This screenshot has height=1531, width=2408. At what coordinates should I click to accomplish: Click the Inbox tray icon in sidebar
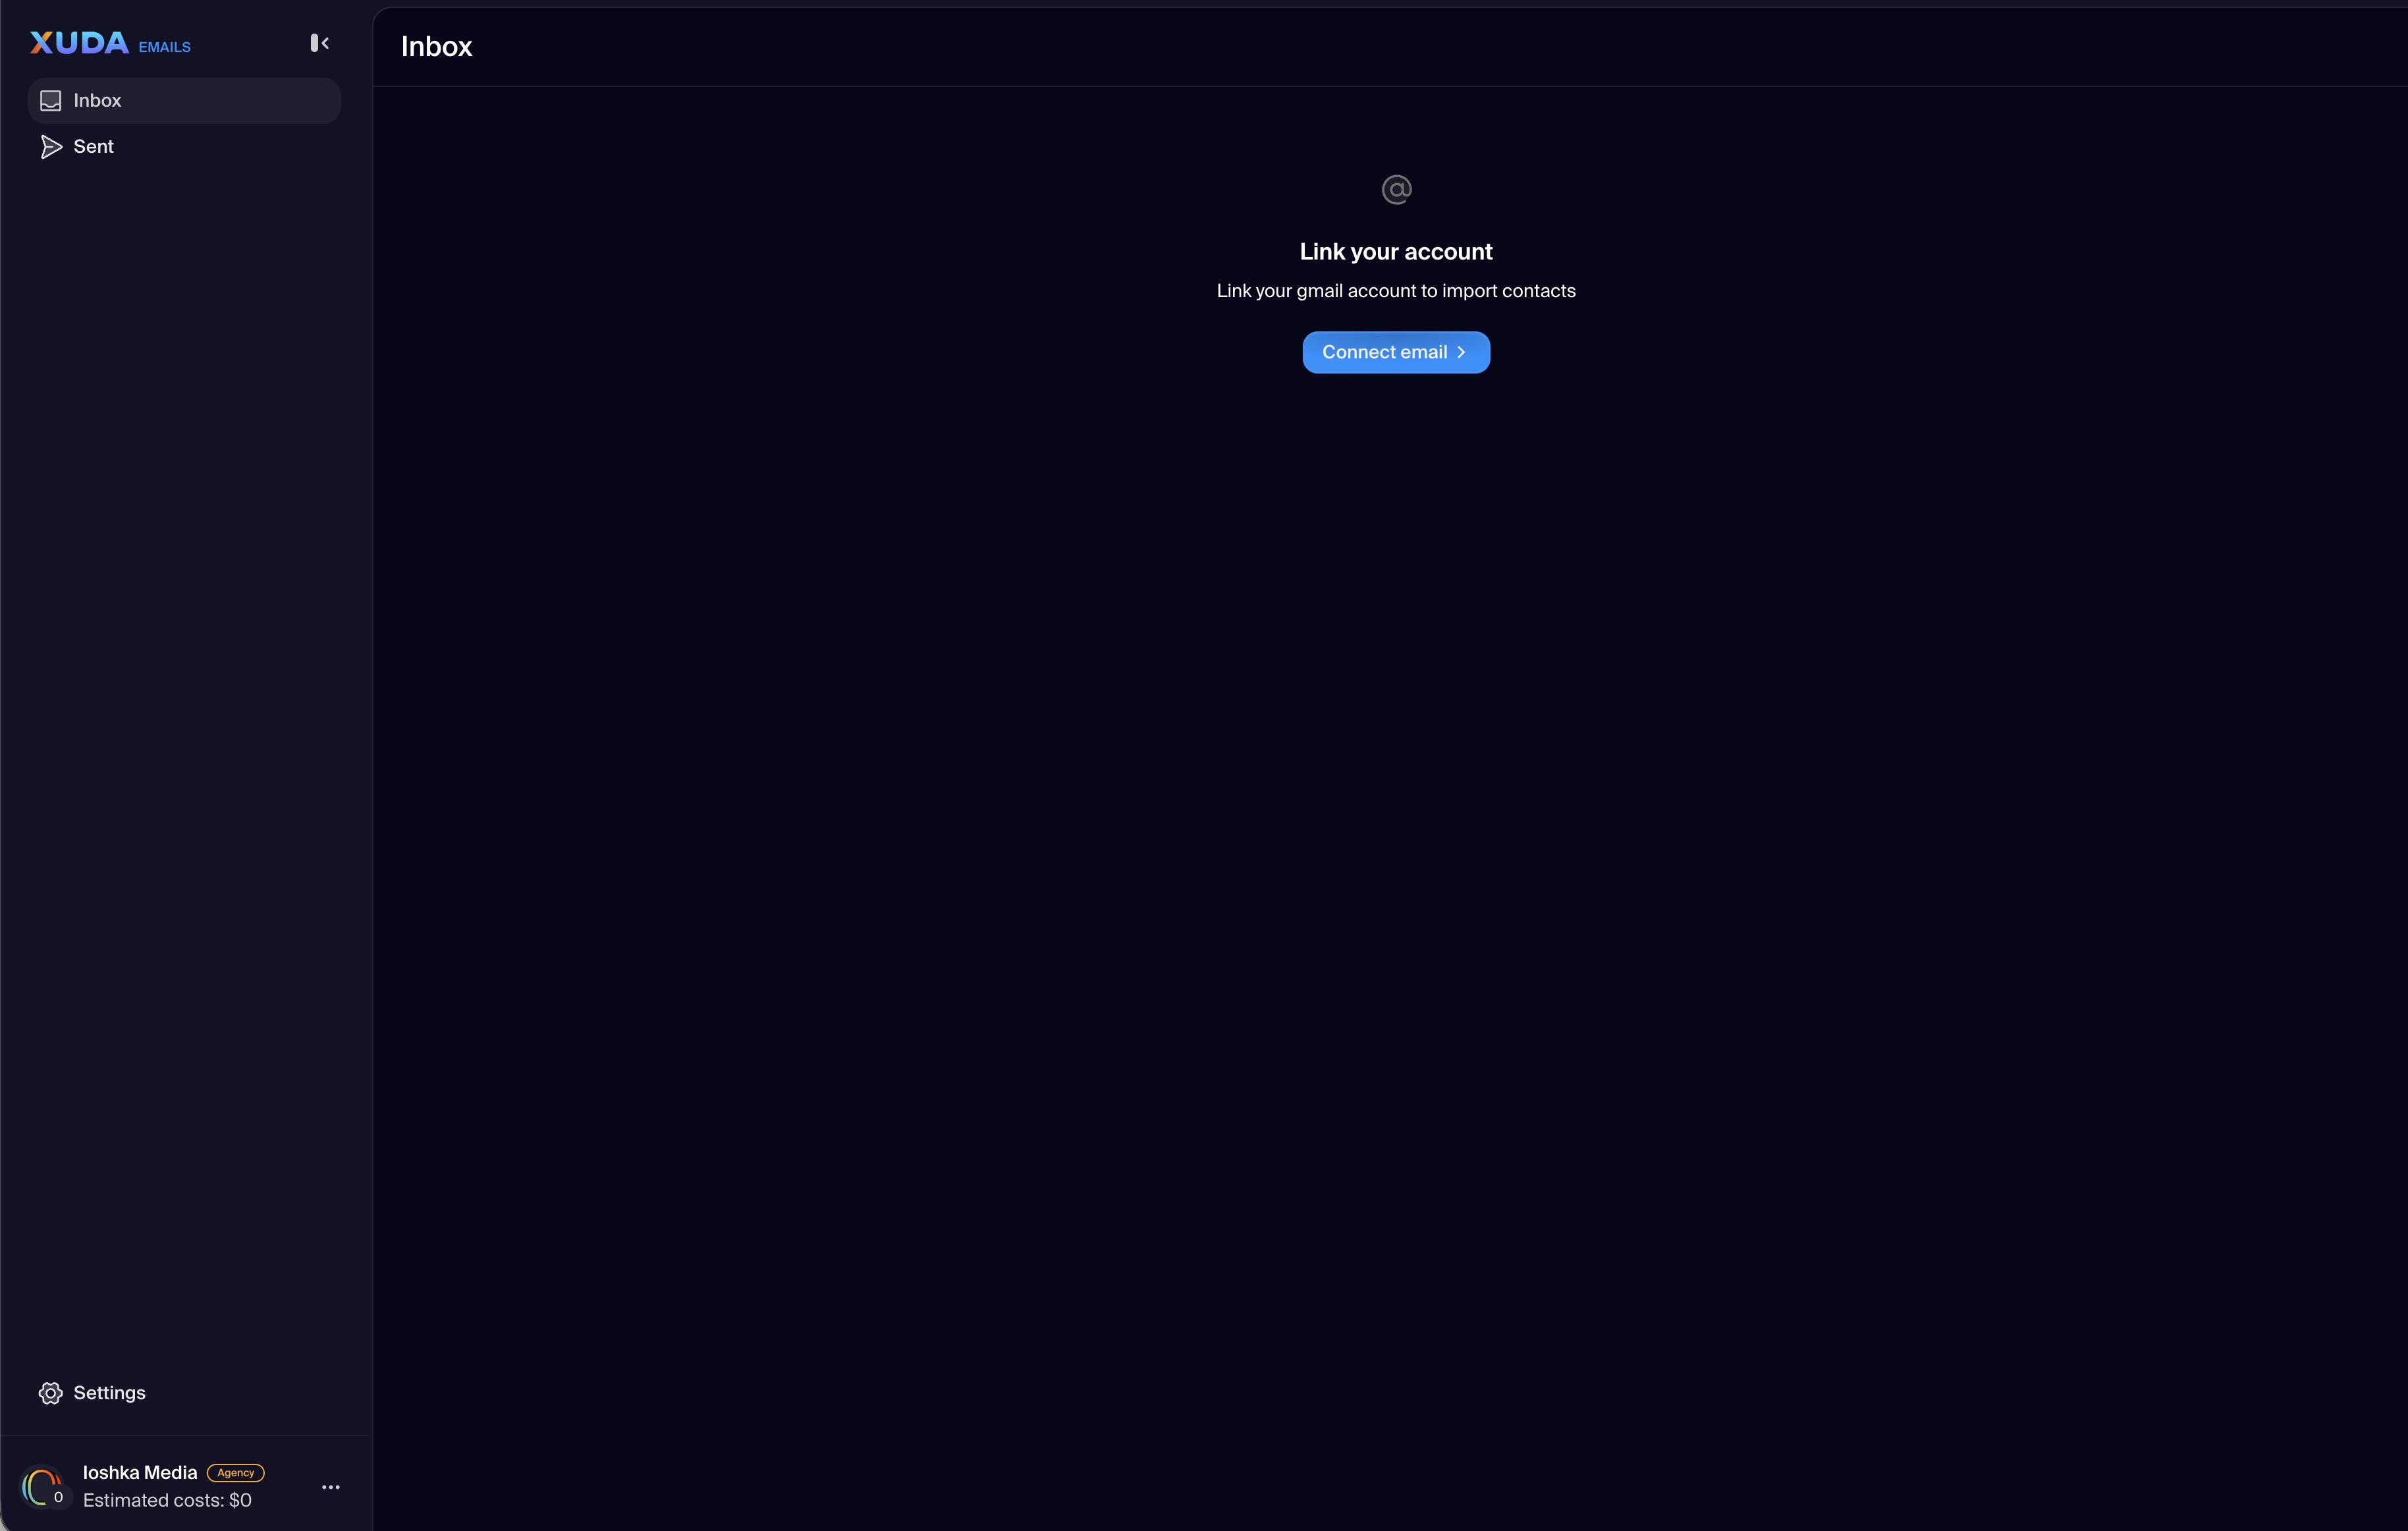(x=51, y=101)
